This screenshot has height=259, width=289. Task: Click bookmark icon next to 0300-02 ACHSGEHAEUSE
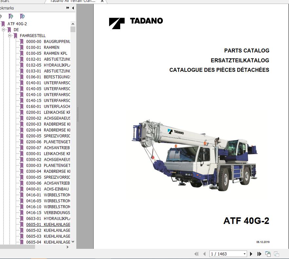point(22,160)
